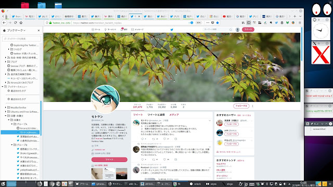
Task: Switch to the メディア tab
Action: click(x=174, y=115)
